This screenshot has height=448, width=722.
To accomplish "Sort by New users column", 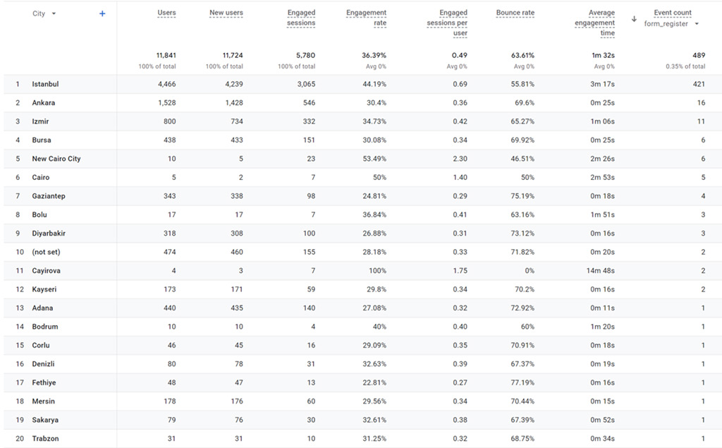I will 226,13.
